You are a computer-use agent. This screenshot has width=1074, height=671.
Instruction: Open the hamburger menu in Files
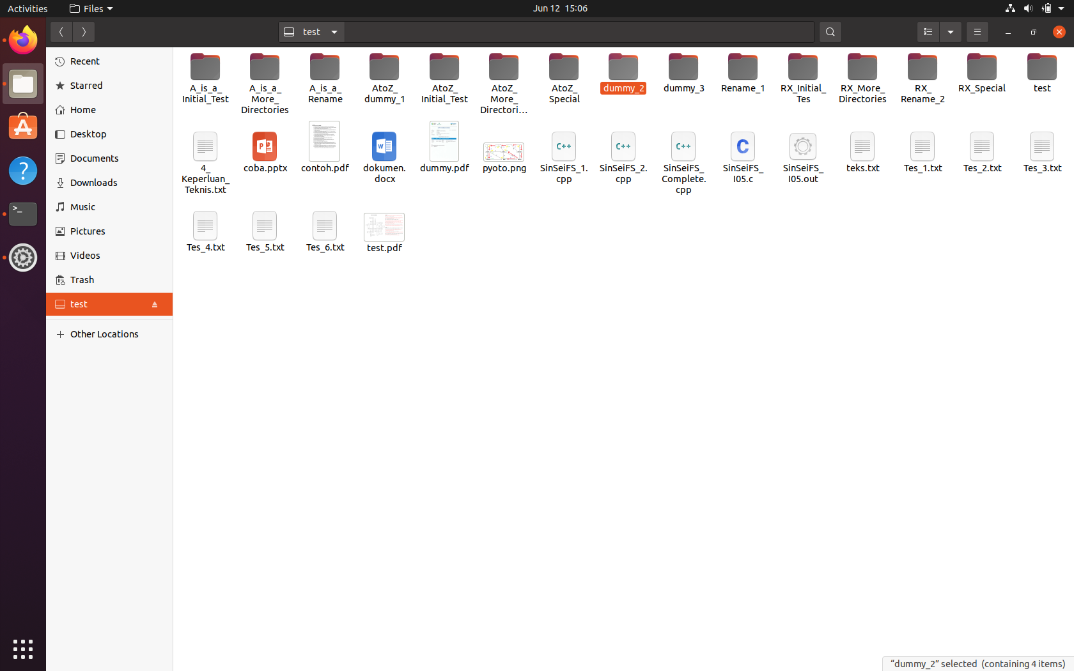[977, 31]
